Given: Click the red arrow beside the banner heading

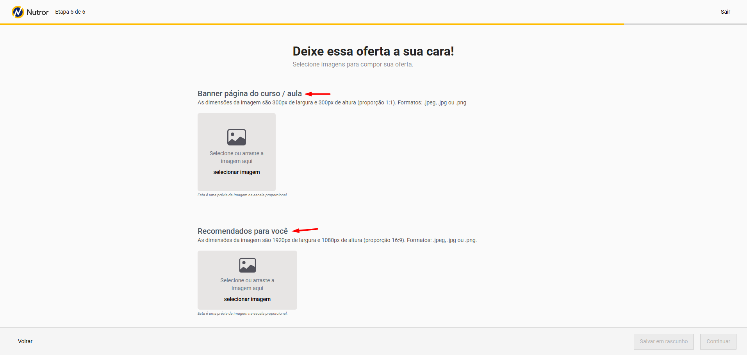Looking at the screenshot, I should coord(317,94).
